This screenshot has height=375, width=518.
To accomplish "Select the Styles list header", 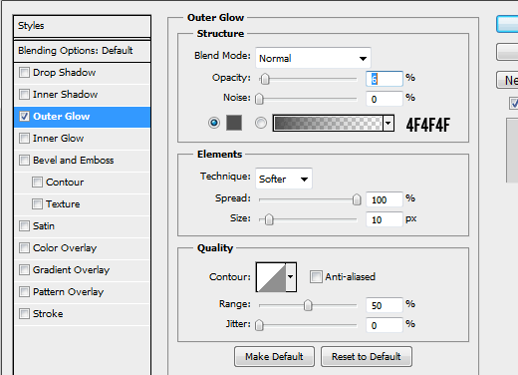I will (x=82, y=26).
